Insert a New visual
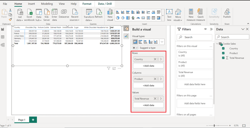250x128 pixels. click(110, 15)
